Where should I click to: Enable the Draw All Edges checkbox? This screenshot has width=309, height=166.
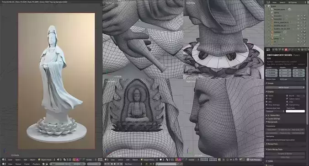(x=266, y=105)
